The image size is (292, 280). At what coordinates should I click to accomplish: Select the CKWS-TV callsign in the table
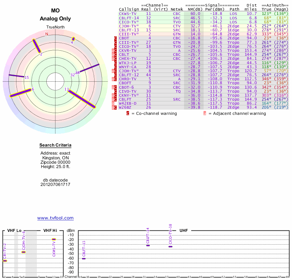(x=128, y=13)
